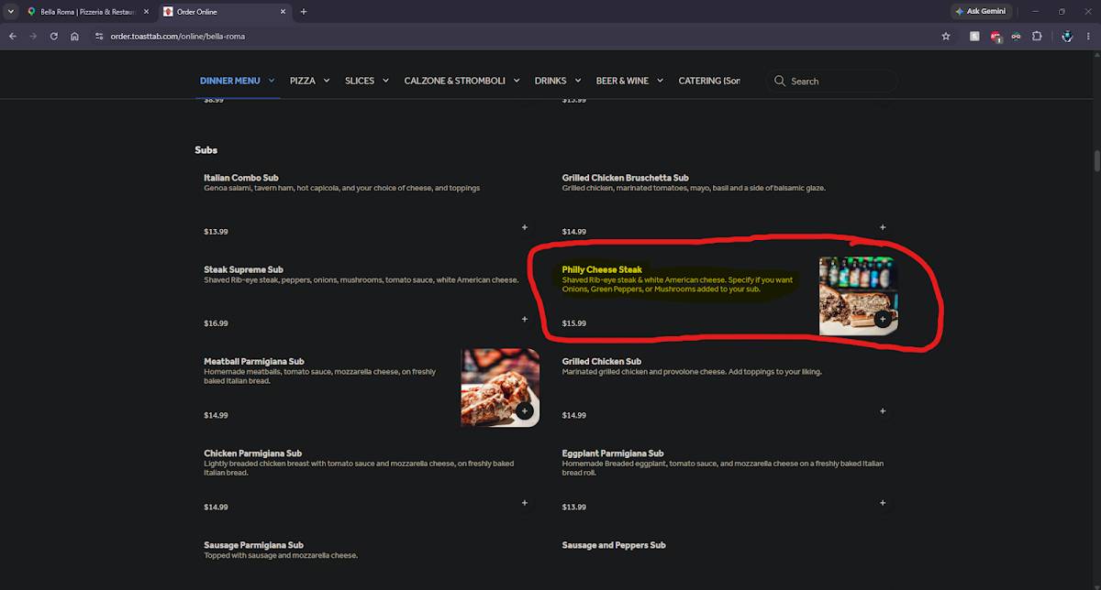Expand the Calzone & Stromboli dropdown
This screenshot has height=590, width=1101.
(517, 81)
